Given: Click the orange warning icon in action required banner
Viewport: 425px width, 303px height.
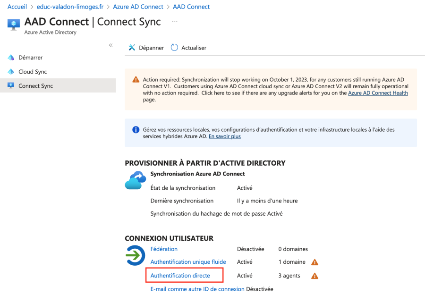Looking at the screenshot, I should 136,80.
